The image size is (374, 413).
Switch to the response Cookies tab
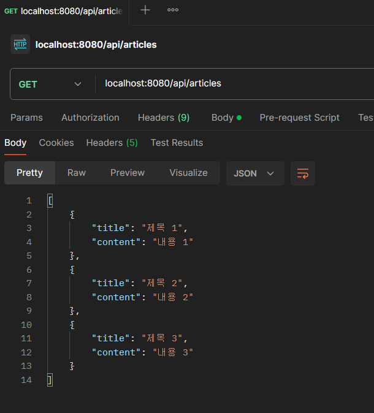pos(56,143)
